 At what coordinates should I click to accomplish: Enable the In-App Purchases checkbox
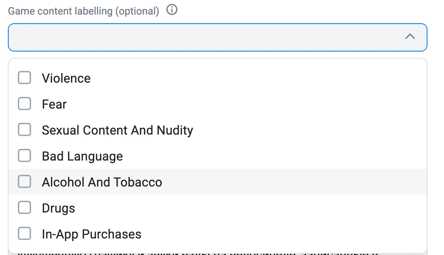[x=24, y=233]
